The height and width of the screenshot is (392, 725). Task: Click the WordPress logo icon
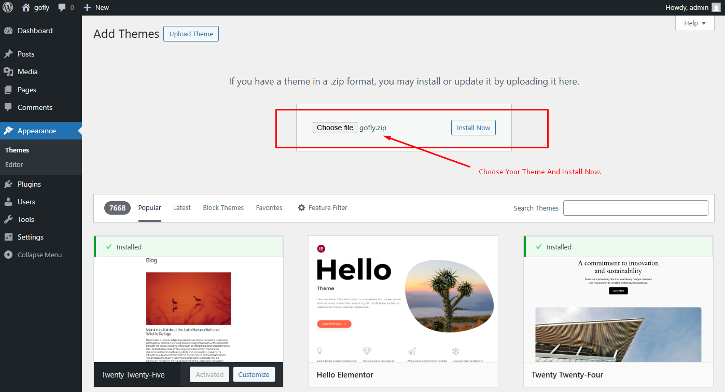point(7,7)
